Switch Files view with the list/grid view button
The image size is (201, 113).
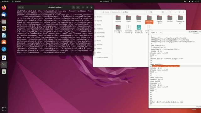163,12
